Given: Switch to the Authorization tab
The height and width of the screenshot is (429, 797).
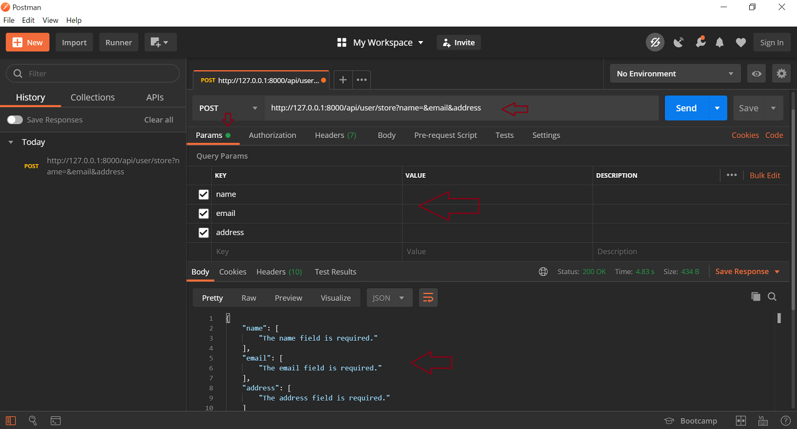Looking at the screenshot, I should pyautogui.click(x=272, y=135).
